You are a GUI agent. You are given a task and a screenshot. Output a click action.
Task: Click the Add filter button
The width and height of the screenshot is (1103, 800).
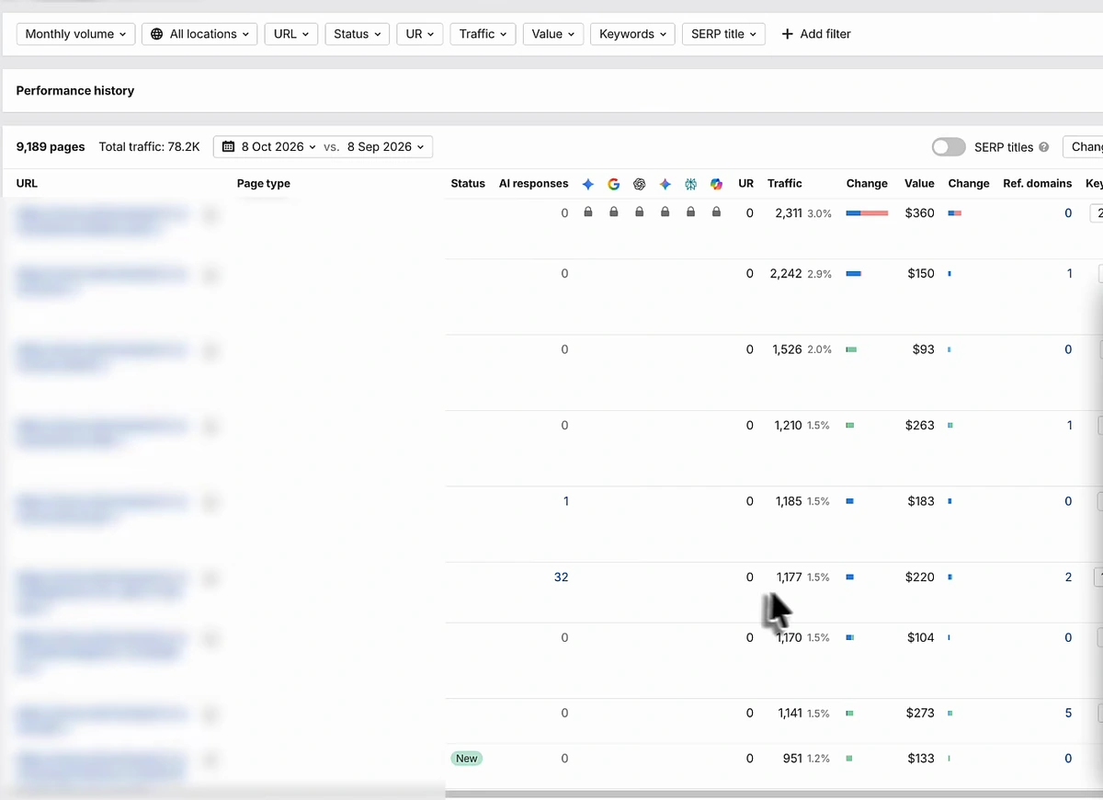click(x=816, y=34)
